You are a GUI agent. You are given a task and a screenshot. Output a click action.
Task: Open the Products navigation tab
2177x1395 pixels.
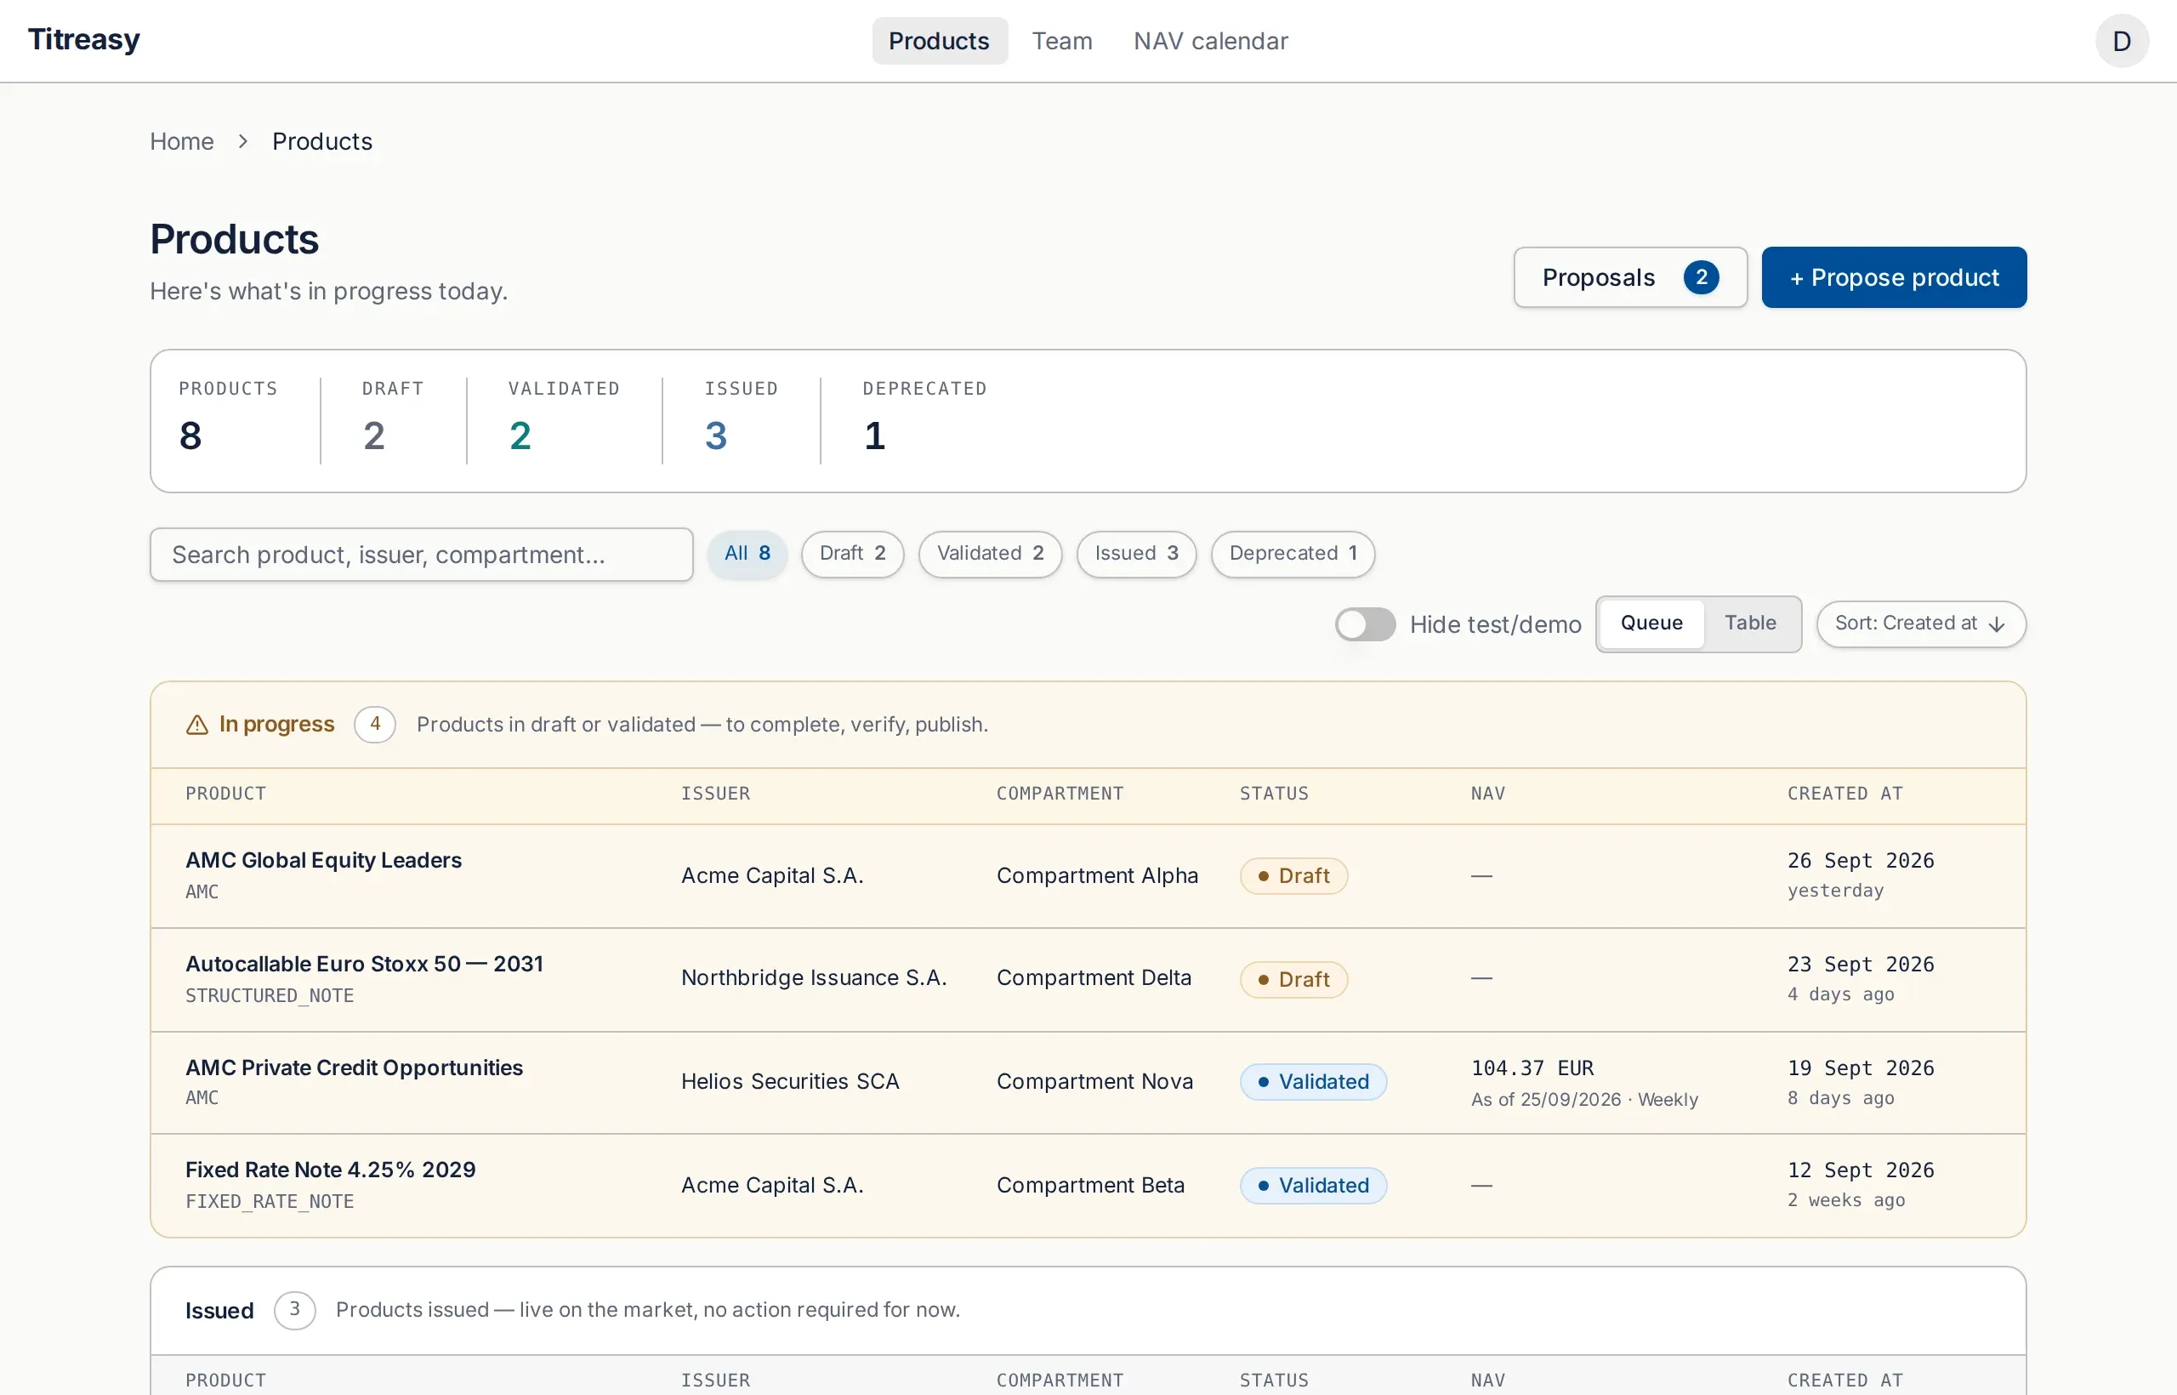tap(939, 41)
